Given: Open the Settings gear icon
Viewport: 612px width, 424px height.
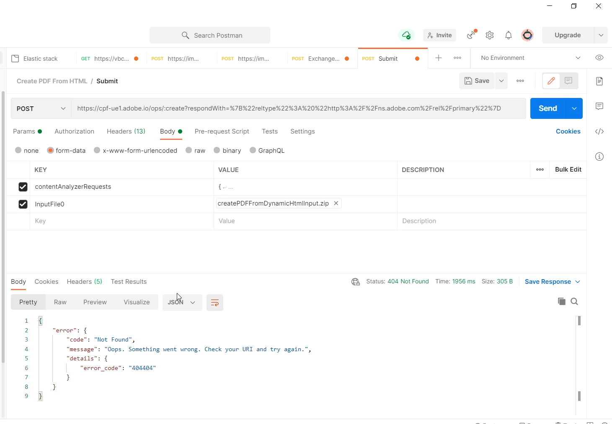Looking at the screenshot, I should click(490, 35).
